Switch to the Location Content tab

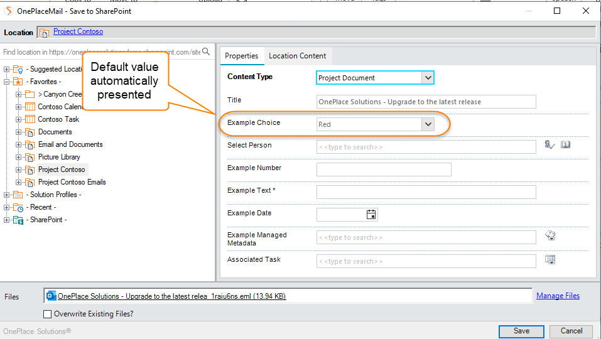pyautogui.click(x=298, y=56)
